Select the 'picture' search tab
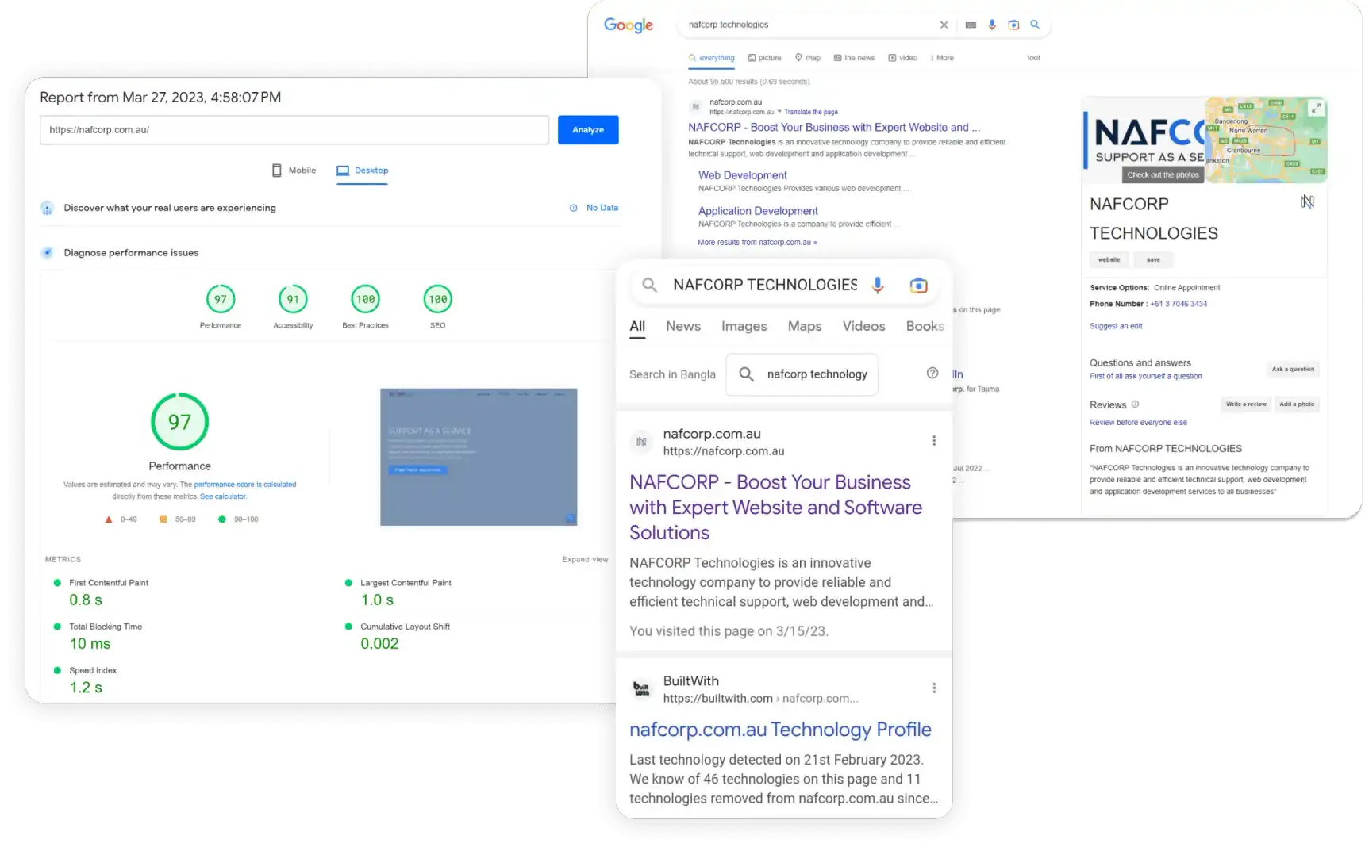This screenshot has width=1365, height=847. pyautogui.click(x=765, y=58)
